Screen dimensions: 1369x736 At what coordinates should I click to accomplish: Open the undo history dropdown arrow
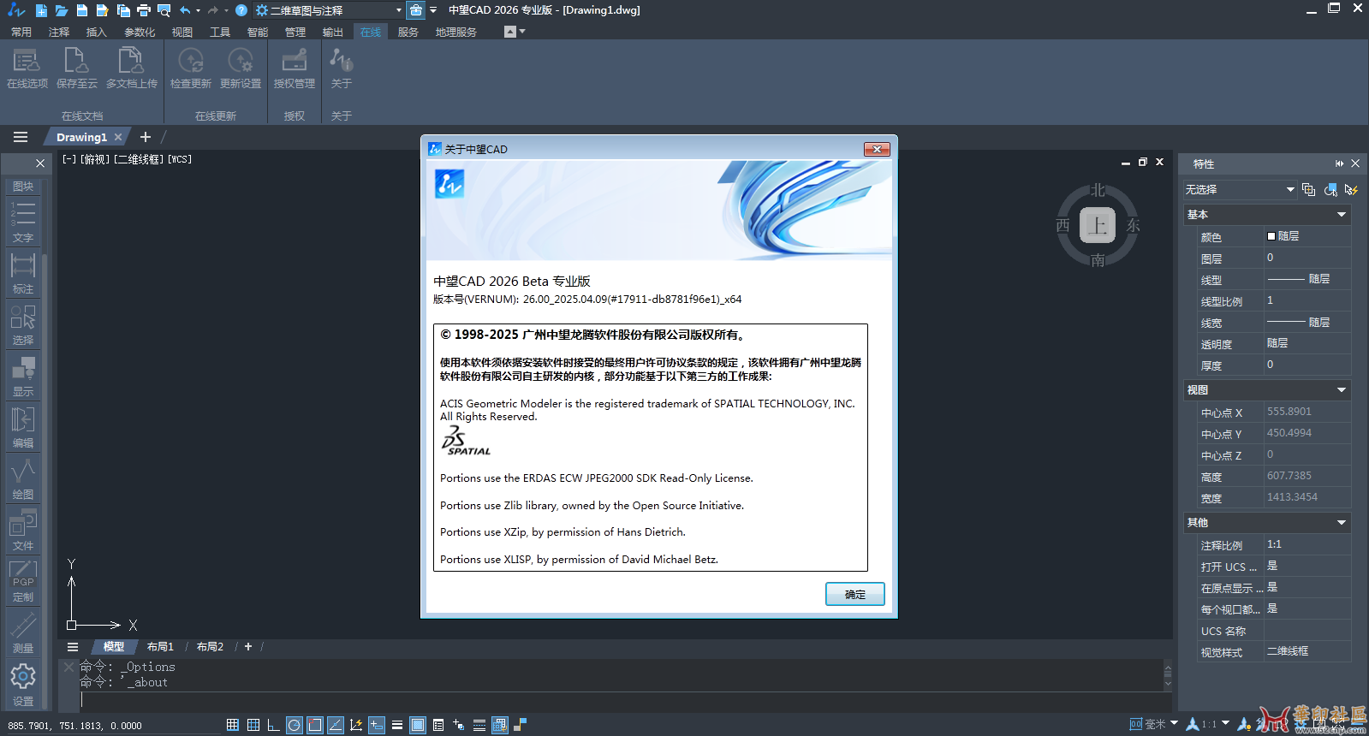tap(199, 10)
